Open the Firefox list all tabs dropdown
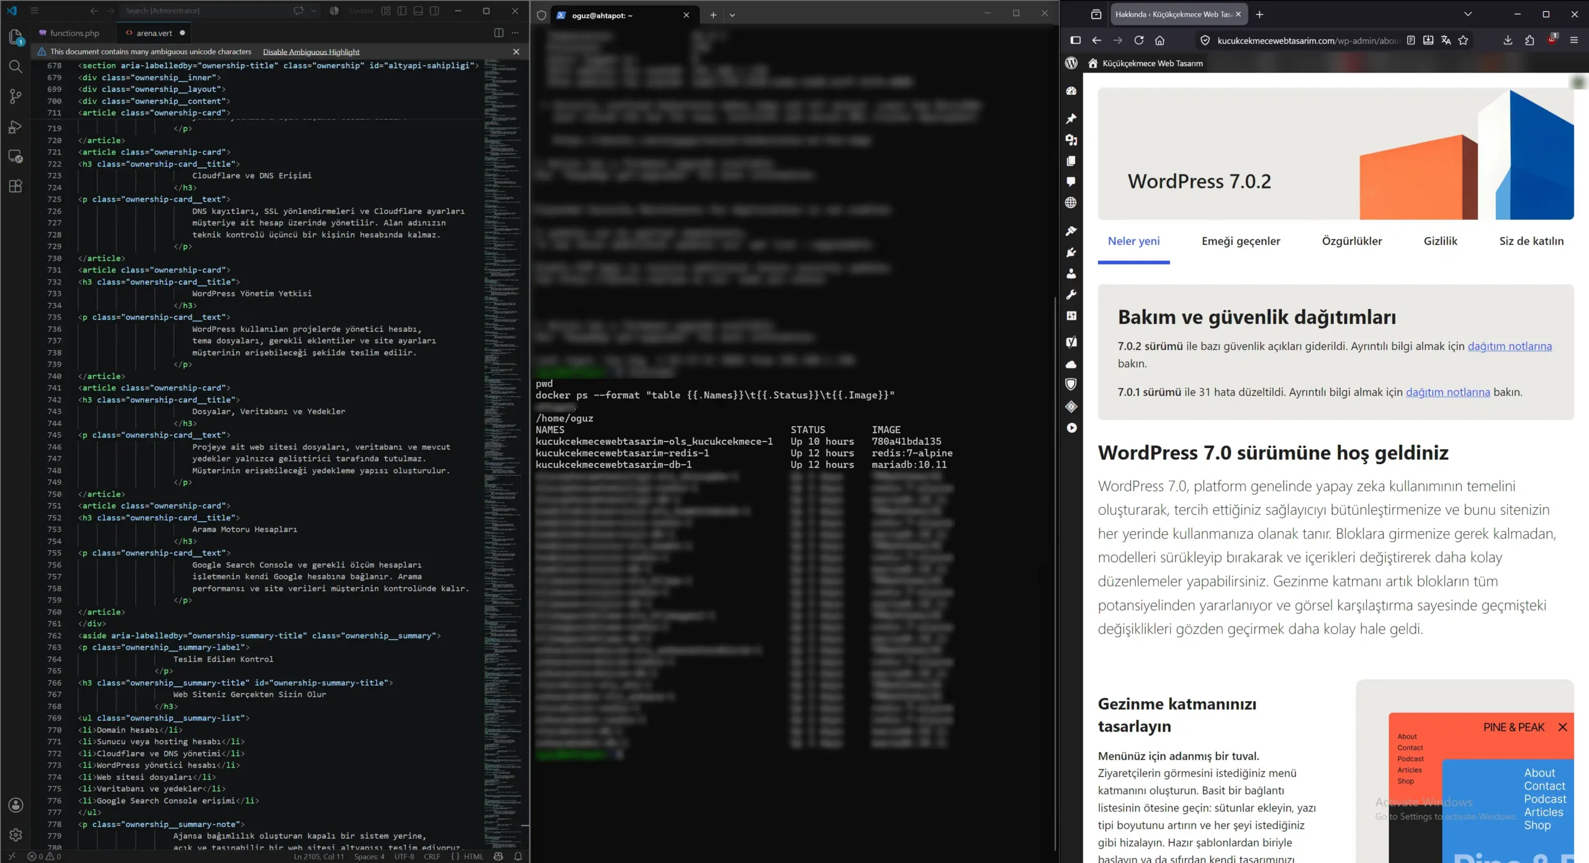This screenshot has width=1589, height=863. 1468,14
